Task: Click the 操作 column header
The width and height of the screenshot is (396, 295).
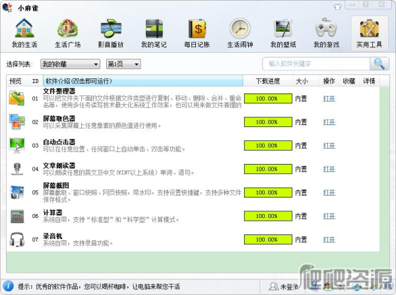Action: pos(329,81)
